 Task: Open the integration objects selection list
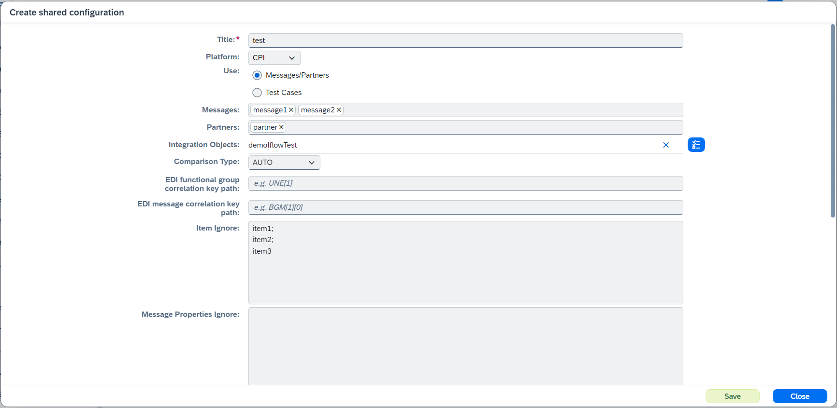click(696, 145)
